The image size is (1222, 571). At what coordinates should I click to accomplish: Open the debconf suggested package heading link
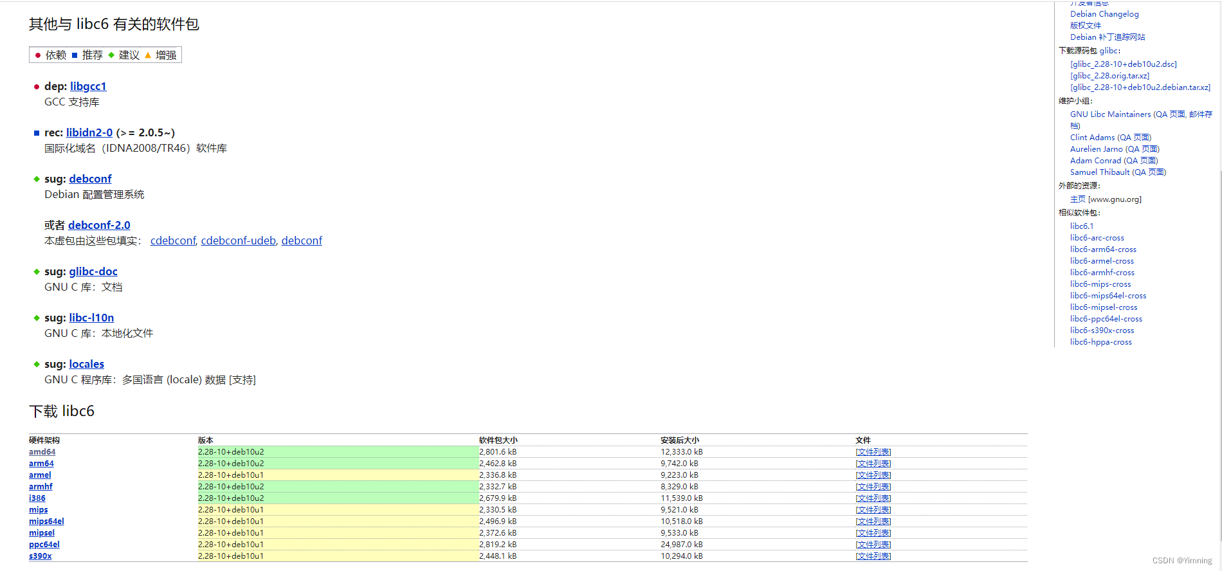click(91, 179)
